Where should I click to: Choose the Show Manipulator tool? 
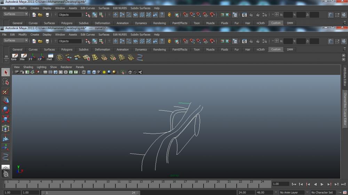[x=6, y=147]
